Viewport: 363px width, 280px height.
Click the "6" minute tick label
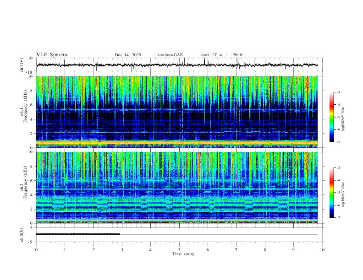coord(208,250)
